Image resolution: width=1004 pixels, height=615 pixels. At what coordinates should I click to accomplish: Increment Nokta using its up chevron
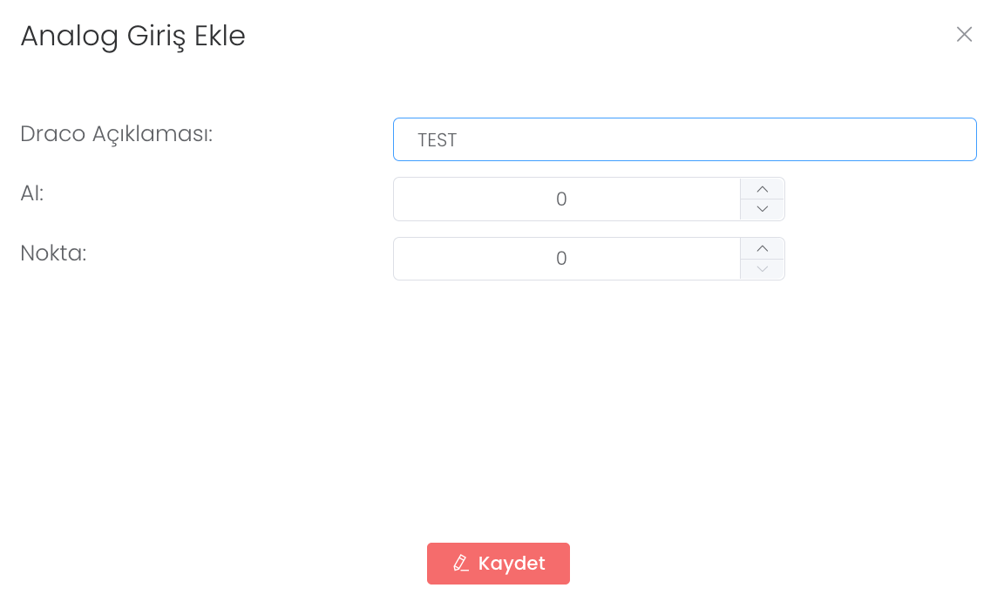click(x=763, y=248)
